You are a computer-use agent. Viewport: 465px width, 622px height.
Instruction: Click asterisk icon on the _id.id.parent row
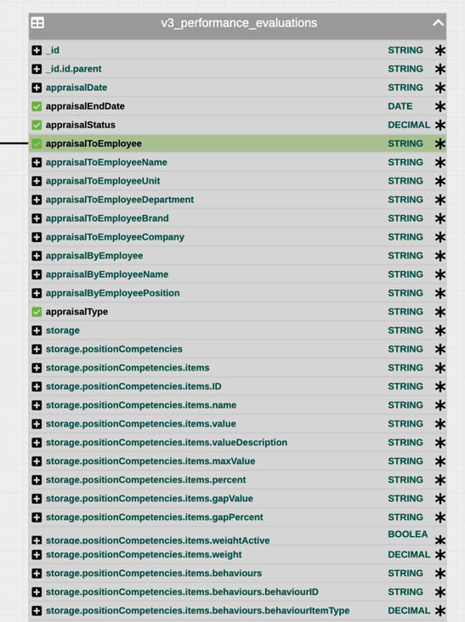[440, 69]
